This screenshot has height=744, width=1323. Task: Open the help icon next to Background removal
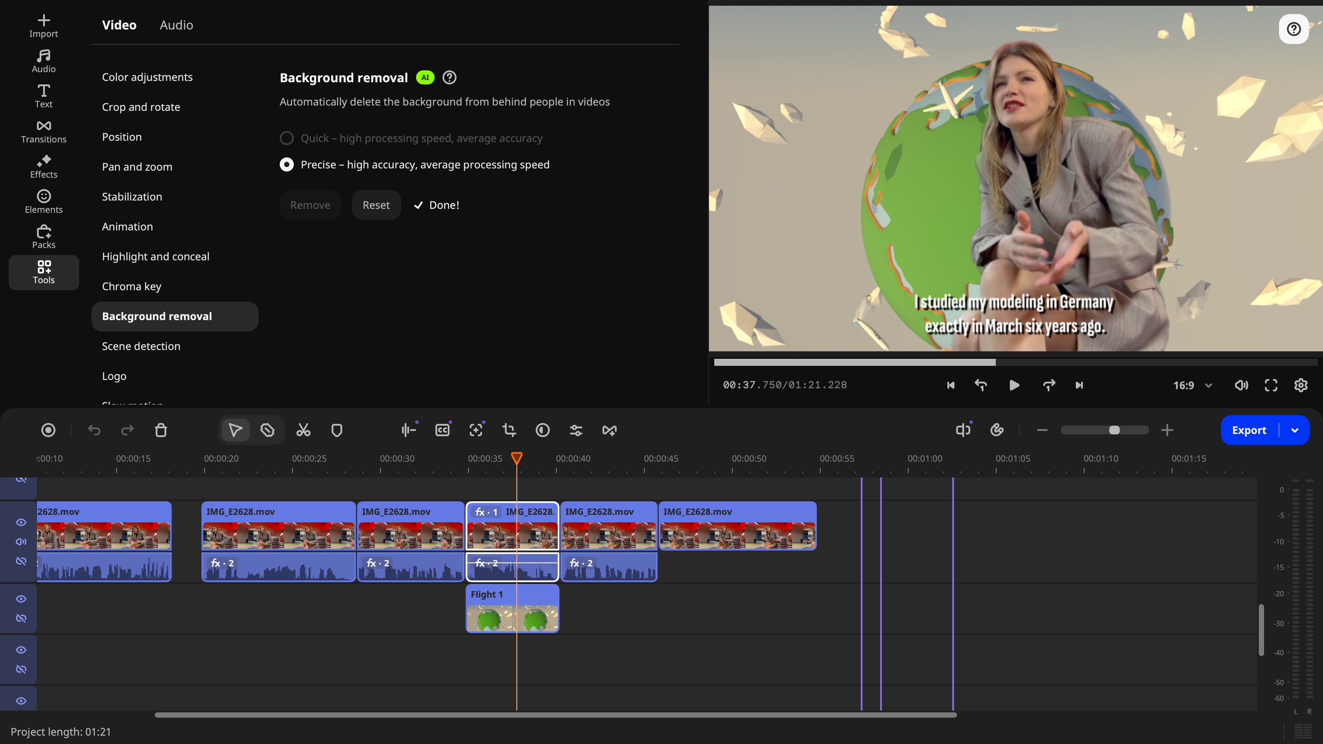point(450,77)
